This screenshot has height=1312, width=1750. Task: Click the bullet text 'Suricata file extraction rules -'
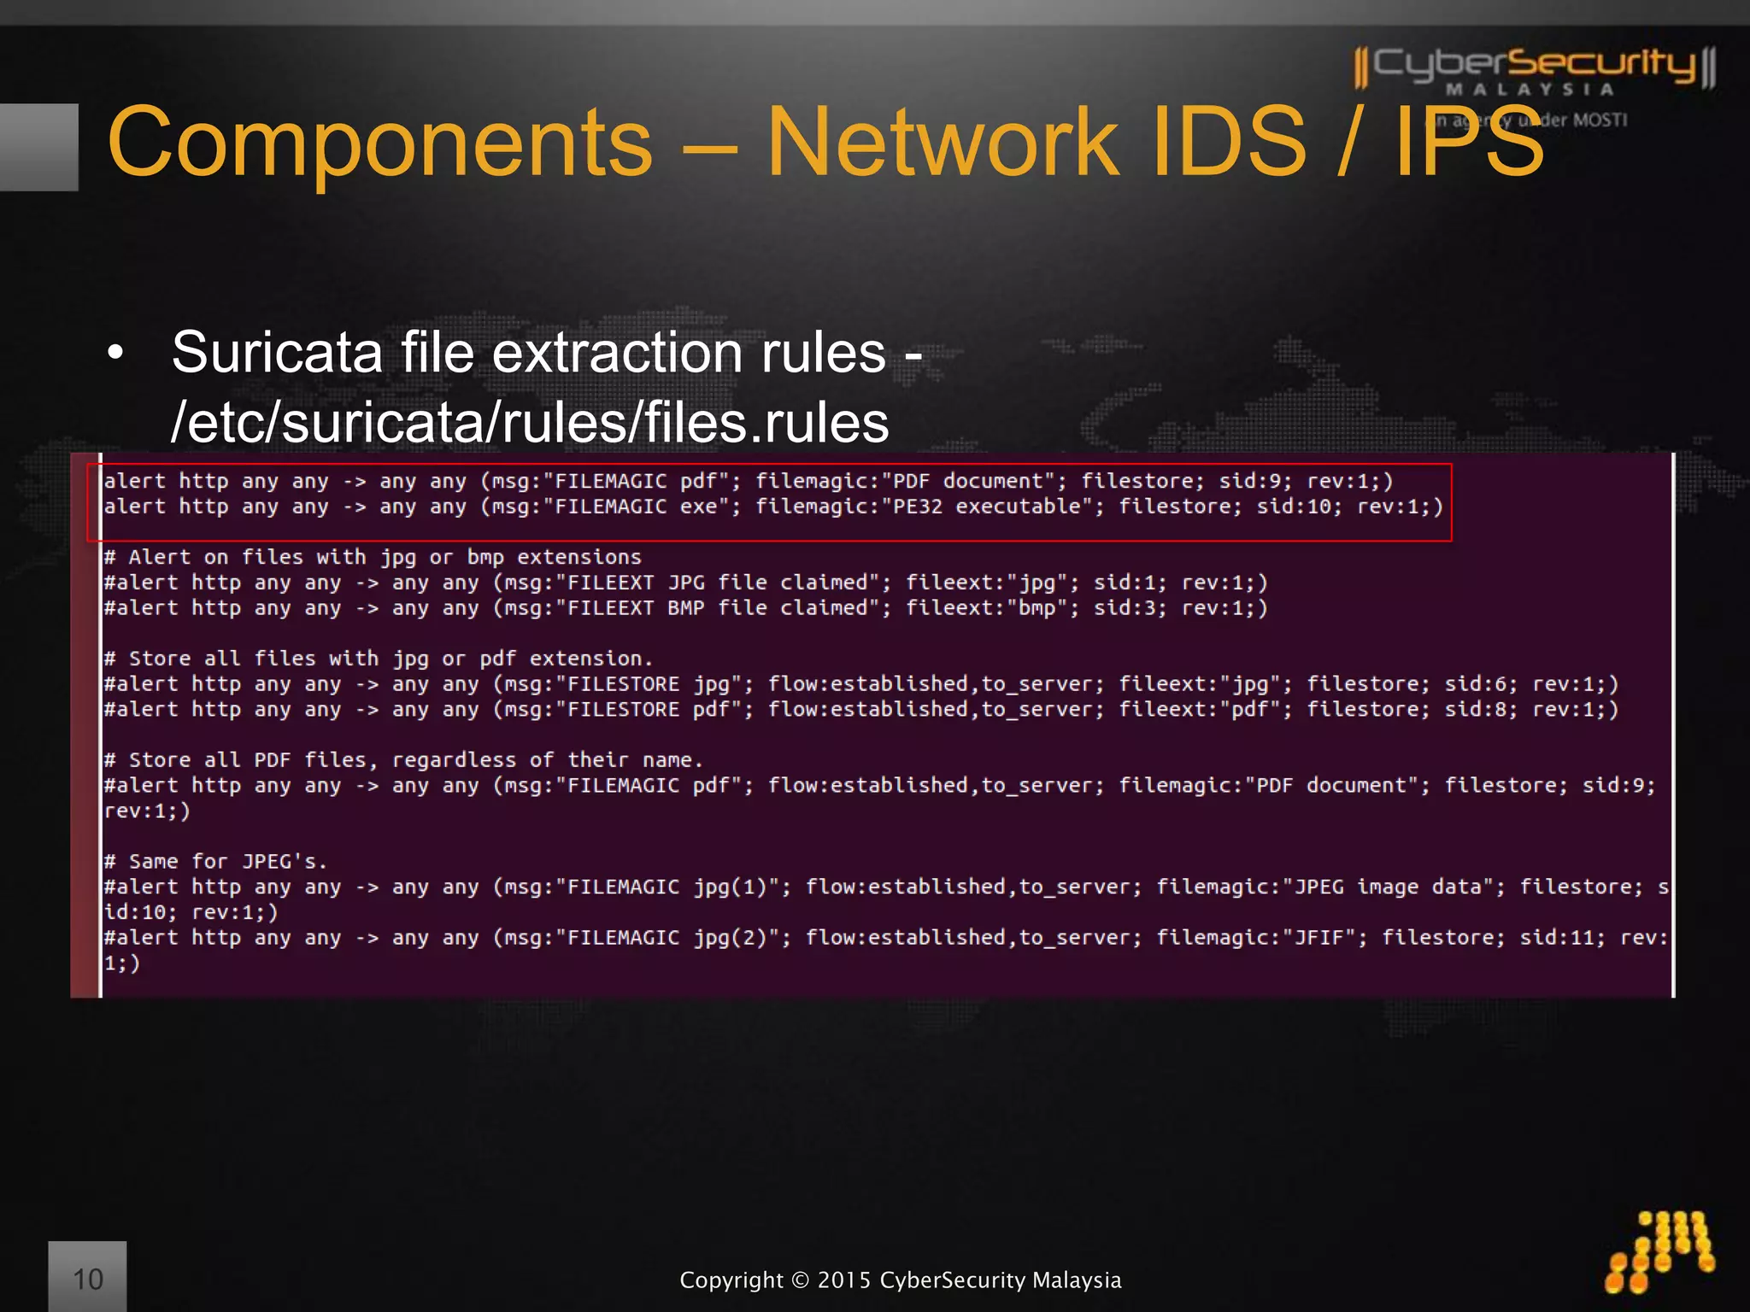[547, 351]
